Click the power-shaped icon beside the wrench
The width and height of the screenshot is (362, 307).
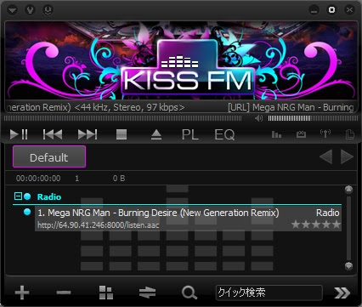(48, 10)
